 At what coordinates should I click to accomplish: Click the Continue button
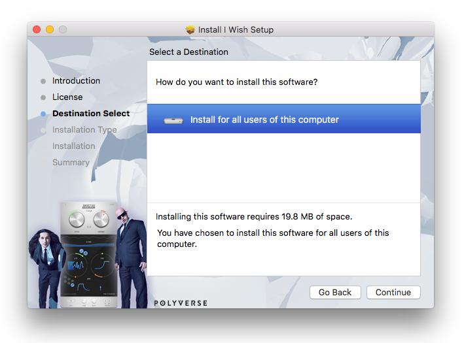[393, 292]
